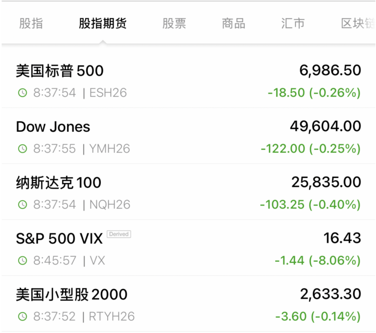Image resolution: width=376 pixels, height=333 pixels.
Task: Click the clock icon beside 8:37:54 ESH26
Action: point(22,93)
